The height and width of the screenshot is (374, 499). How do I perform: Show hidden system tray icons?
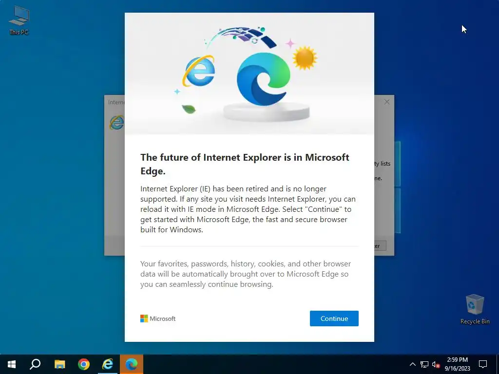(x=412, y=364)
